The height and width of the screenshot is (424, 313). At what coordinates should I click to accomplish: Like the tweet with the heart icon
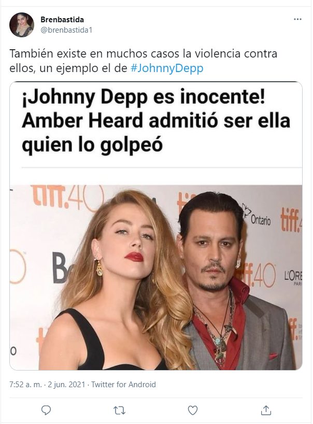click(192, 410)
